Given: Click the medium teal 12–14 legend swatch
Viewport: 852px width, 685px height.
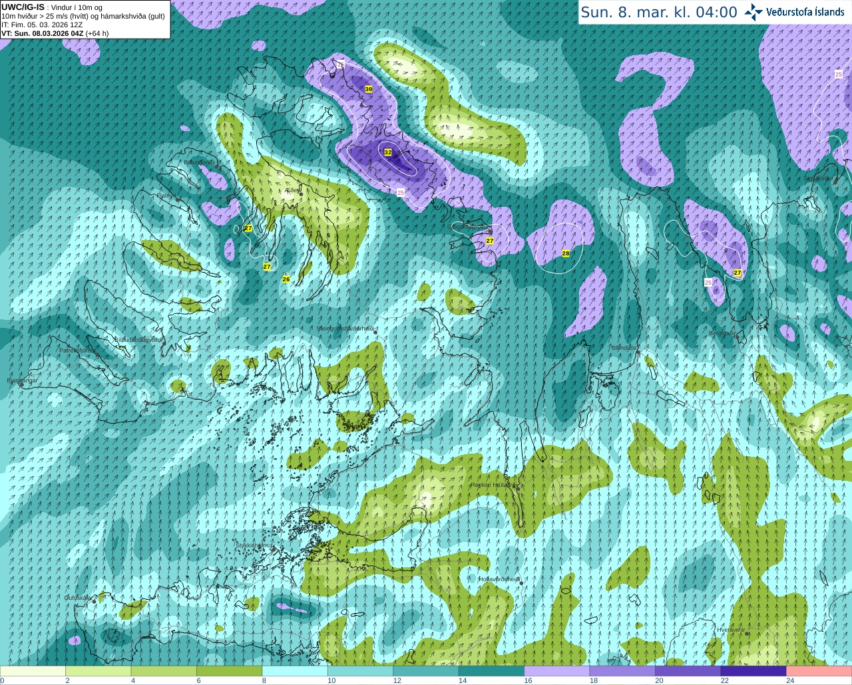Looking at the screenshot, I should coord(426,671).
